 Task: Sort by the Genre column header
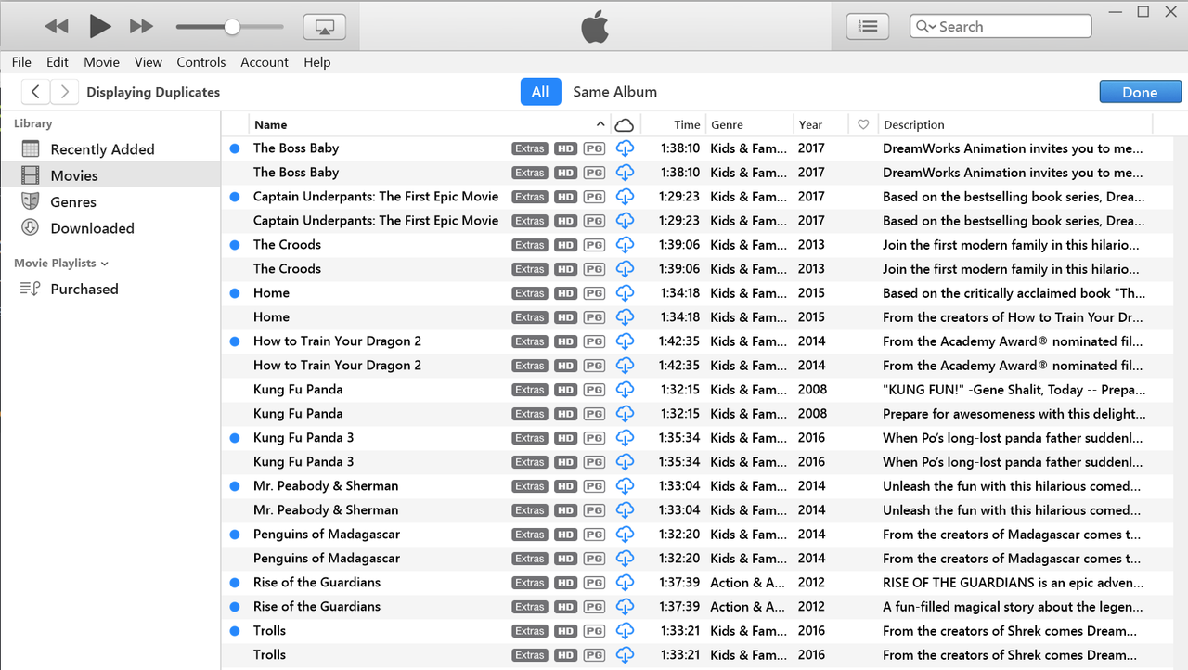click(x=727, y=124)
